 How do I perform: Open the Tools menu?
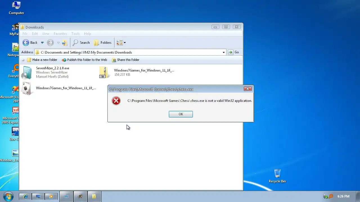[75, 34]
